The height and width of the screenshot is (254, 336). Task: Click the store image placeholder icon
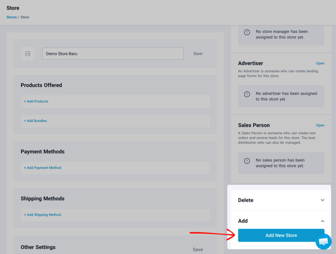[28, 54]
